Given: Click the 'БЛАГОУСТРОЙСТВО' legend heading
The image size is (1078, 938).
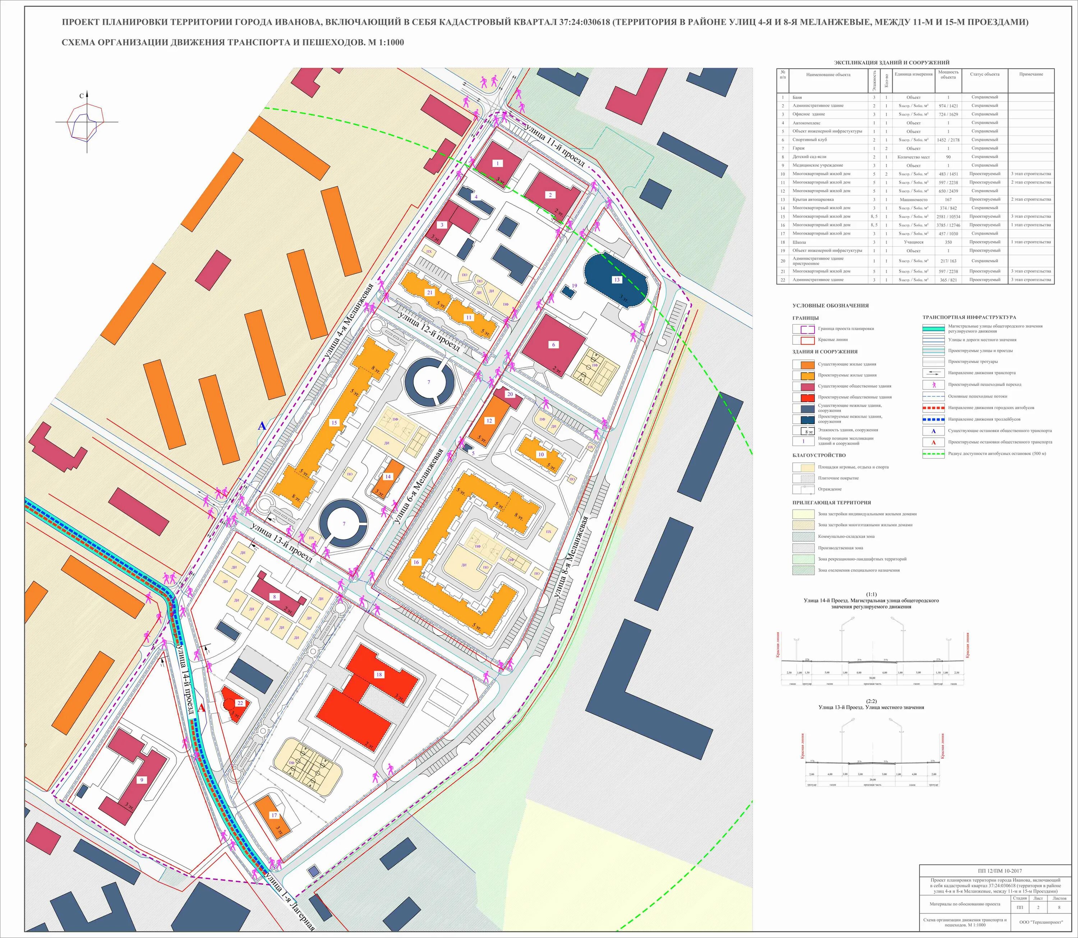Looking at the screenshot, I should tap(819, 455).
